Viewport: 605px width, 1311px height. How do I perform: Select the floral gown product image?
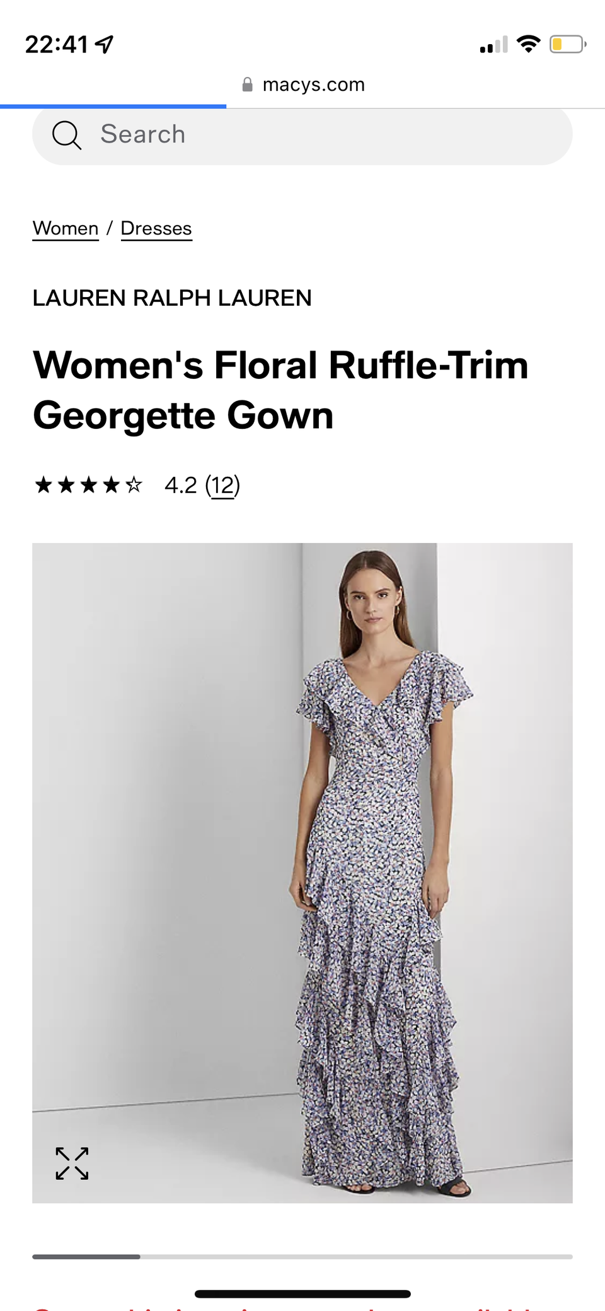click(x=302, y=873)
